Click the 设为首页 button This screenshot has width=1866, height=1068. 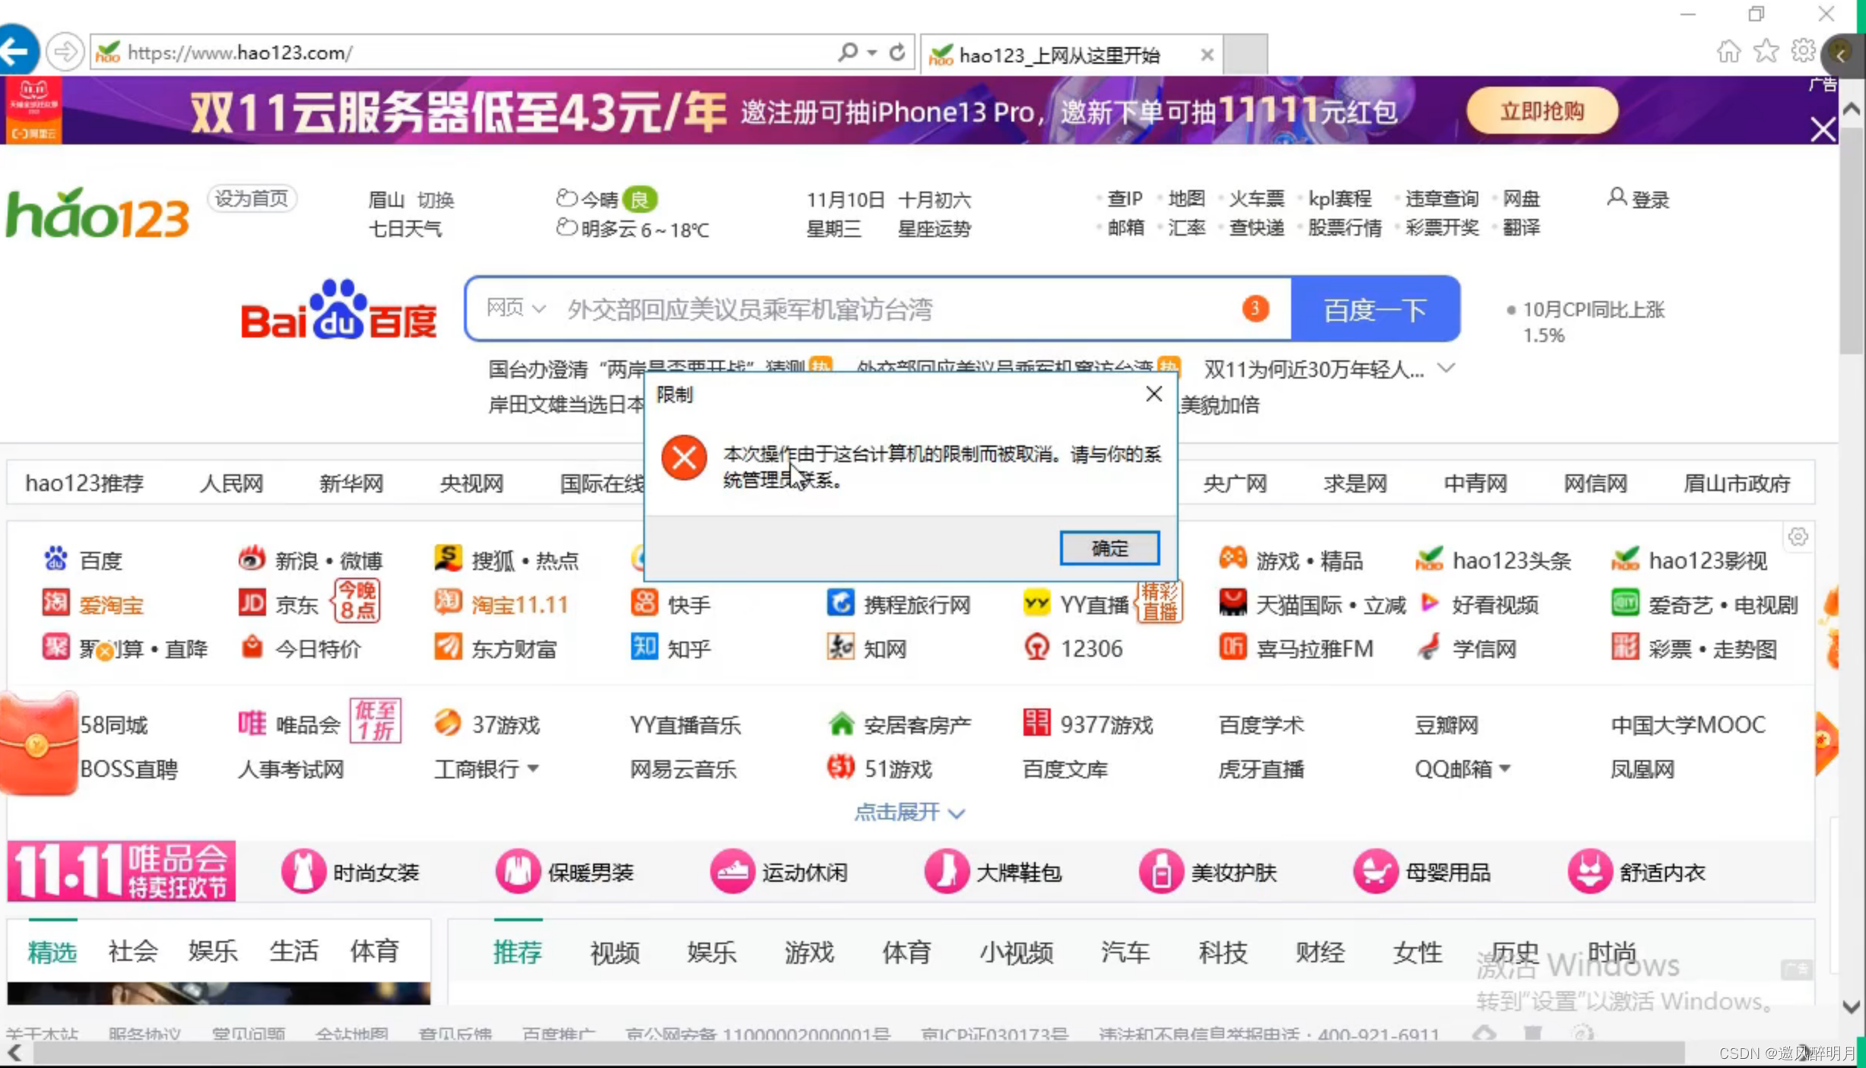point(251,198)
